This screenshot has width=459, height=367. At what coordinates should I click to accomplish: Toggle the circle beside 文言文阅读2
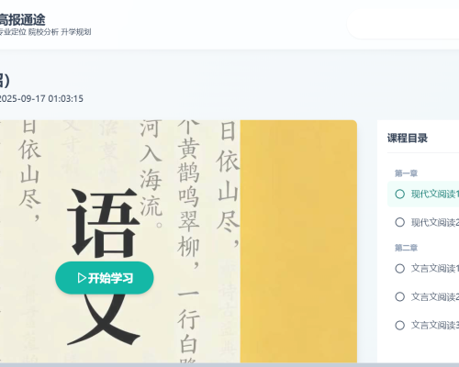click(x=399, y=296)
